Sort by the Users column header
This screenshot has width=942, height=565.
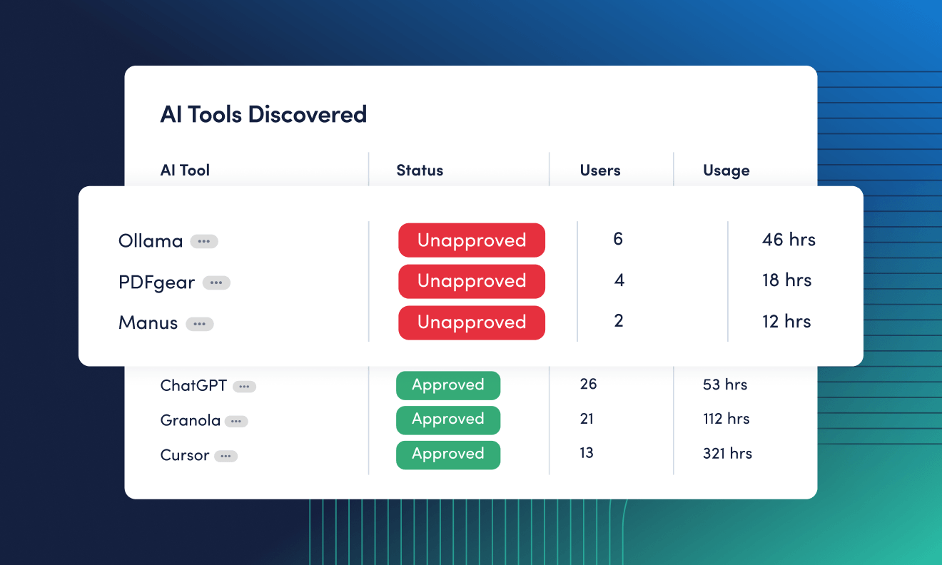coord(600,170)
